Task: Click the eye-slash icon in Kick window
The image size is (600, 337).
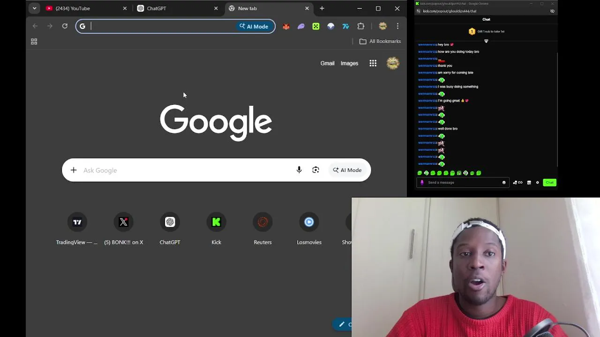Action: (552, 11)
